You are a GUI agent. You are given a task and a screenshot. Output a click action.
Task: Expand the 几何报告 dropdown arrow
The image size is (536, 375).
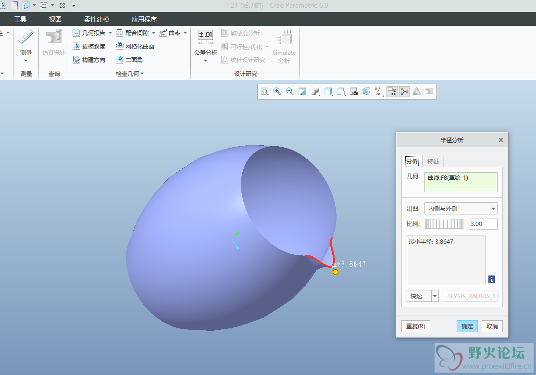pos(110,33)
